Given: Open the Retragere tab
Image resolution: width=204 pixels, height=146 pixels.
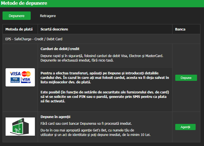Looking at the screenshot, I should click(x=48, y=16).
